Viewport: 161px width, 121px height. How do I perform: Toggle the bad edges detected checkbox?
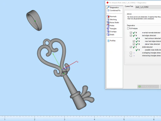131,36
